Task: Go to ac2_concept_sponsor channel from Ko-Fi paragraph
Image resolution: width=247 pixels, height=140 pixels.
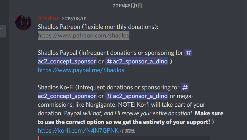Action: point(67,96)
